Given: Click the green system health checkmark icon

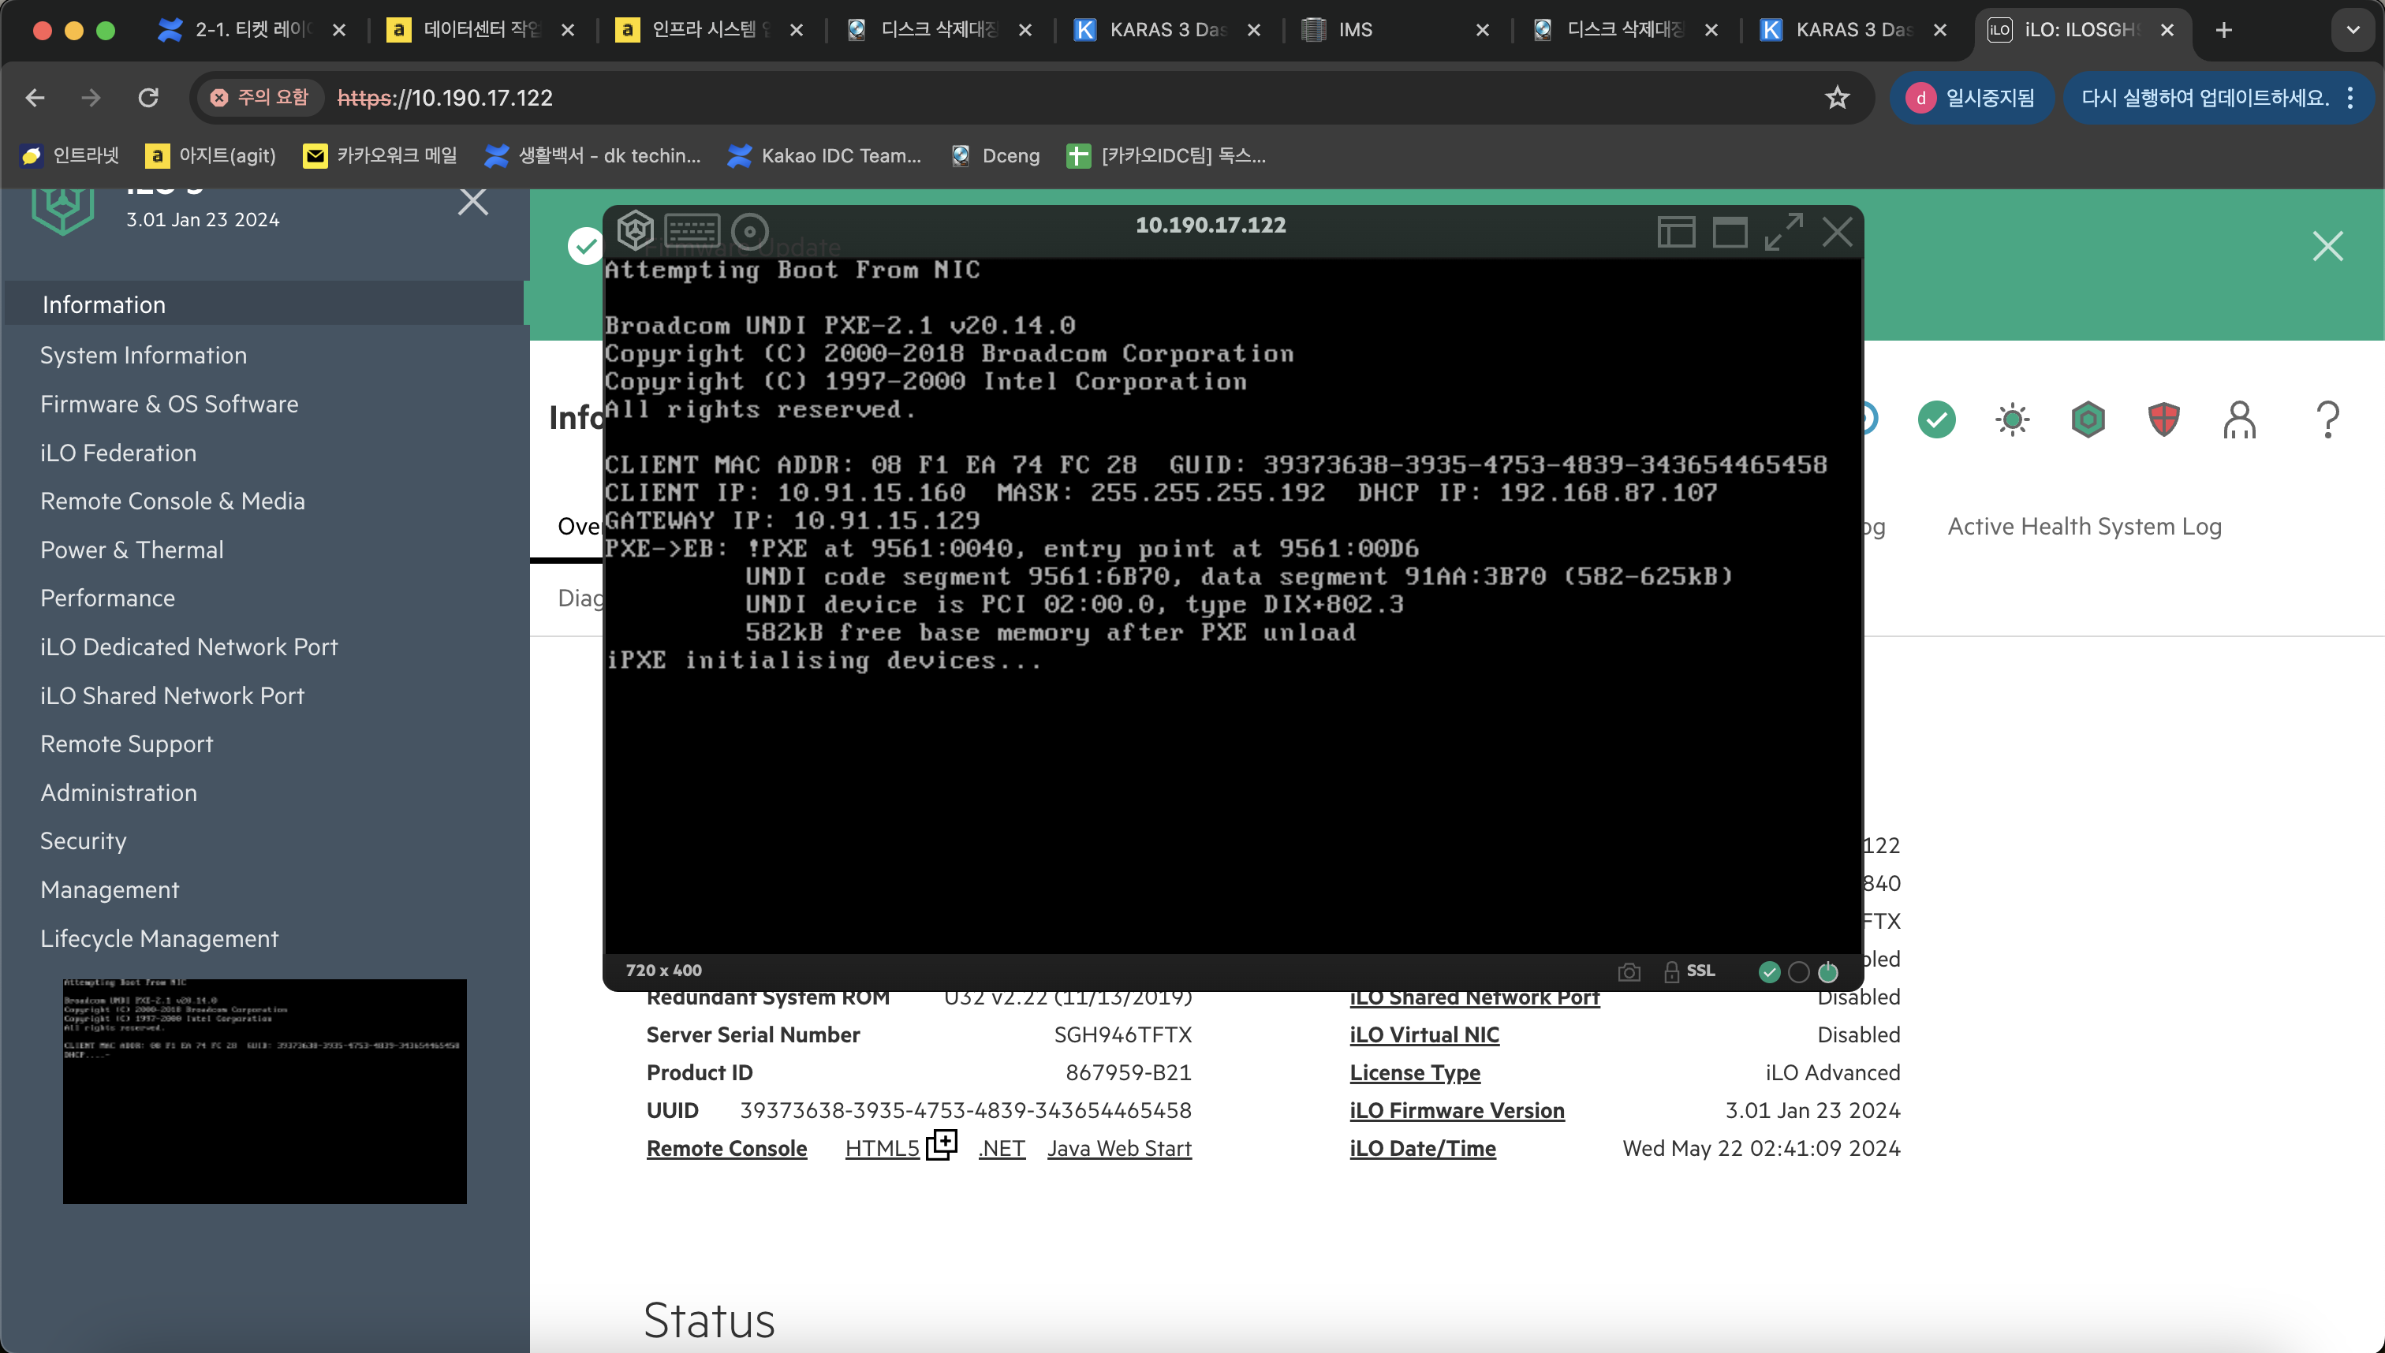Looking at the screenshot, I should click(x=1936, y=420).
